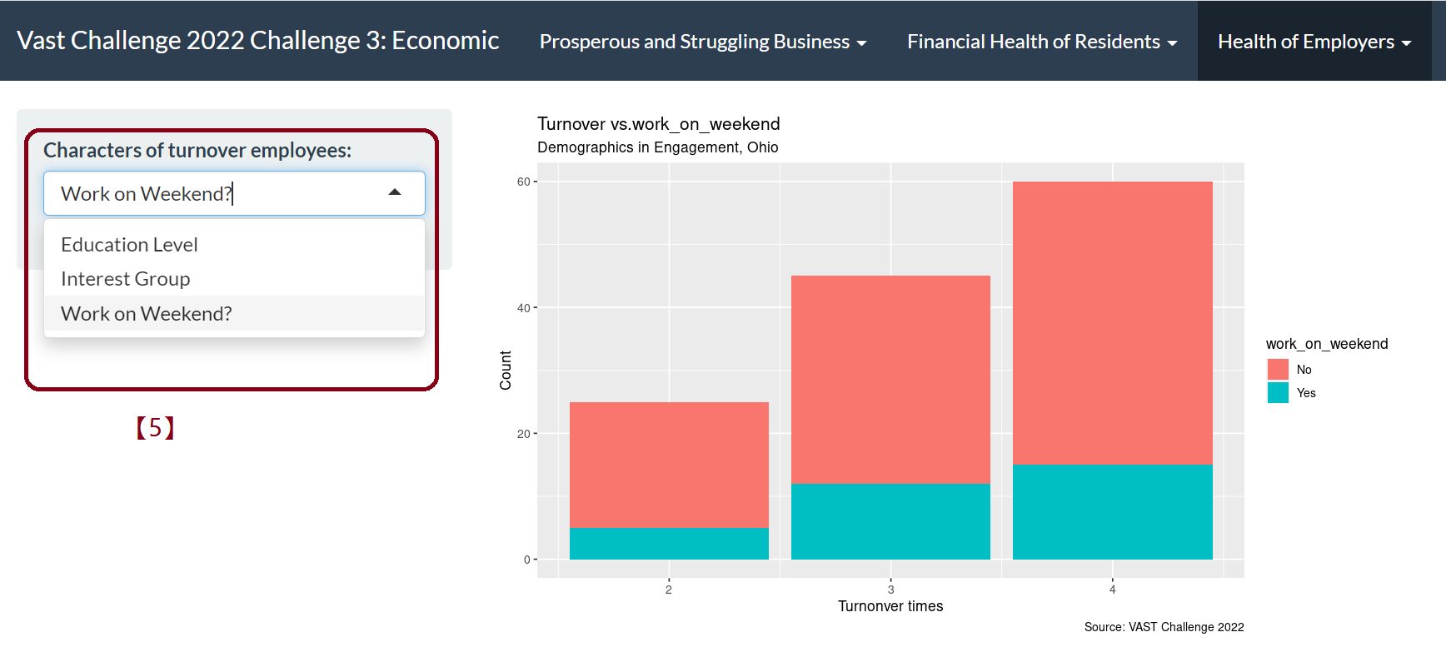This screenshot has height=667, width=1446.
Task: Click the red segment of bar 4
Action: [x=1112, y=322]
